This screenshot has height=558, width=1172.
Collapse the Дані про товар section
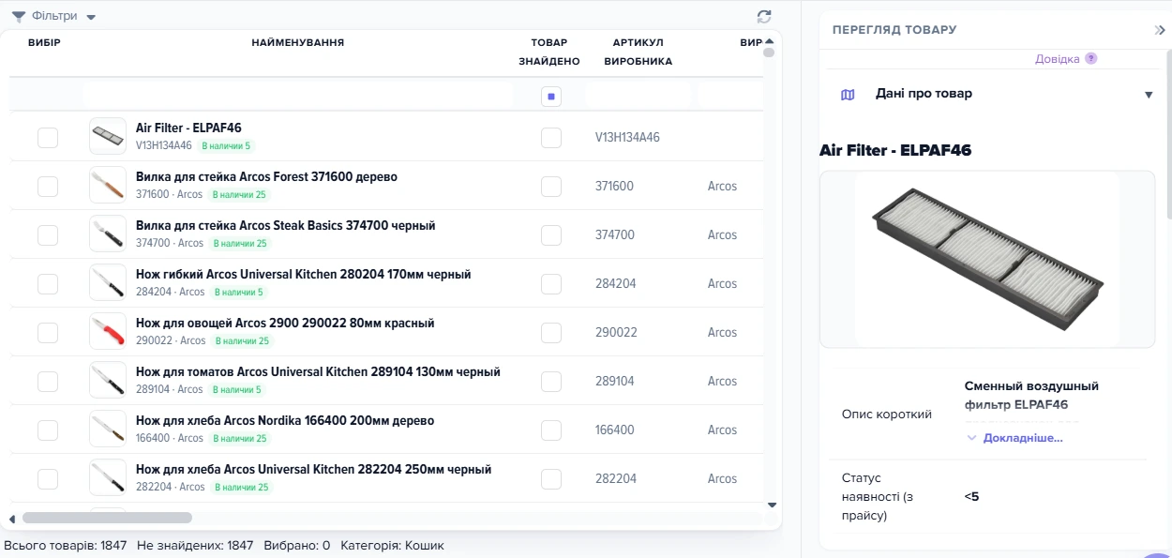[1149, 95]
